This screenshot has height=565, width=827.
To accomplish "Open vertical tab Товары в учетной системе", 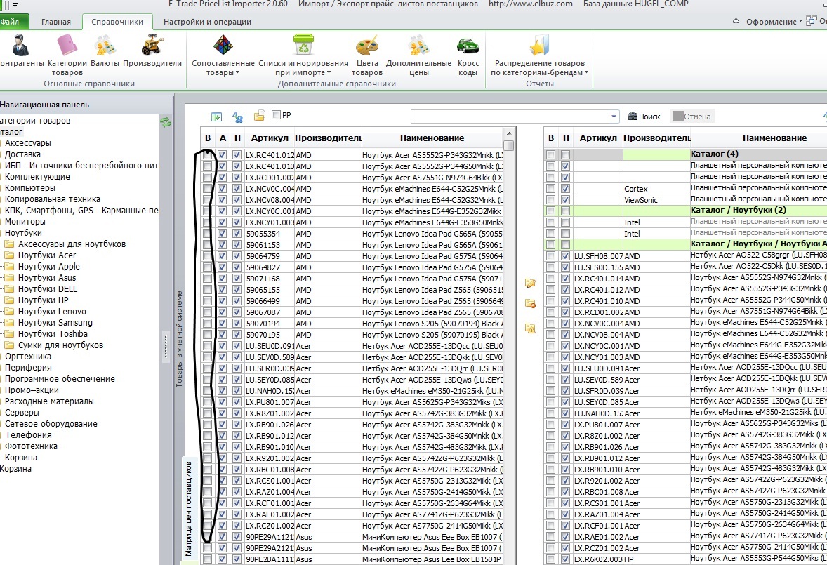I will (x=179, y=339).
